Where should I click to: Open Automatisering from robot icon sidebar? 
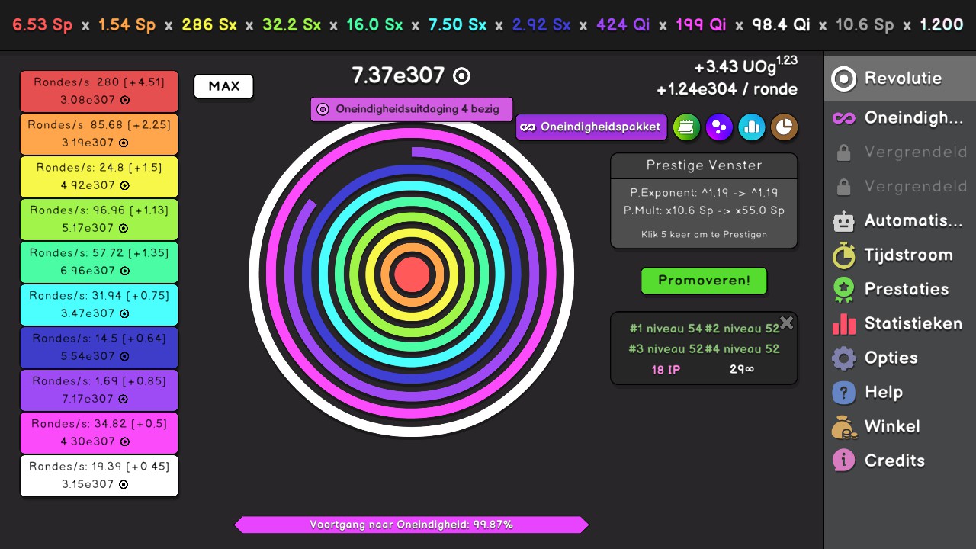[900, 221]
